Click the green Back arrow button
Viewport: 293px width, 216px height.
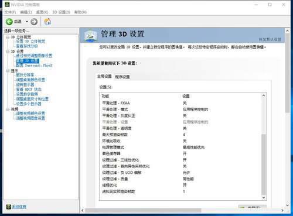click(9, 22)
